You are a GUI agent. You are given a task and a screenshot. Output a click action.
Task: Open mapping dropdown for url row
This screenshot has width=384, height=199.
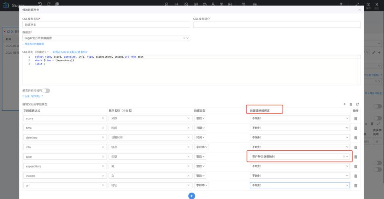pos(300,185)
